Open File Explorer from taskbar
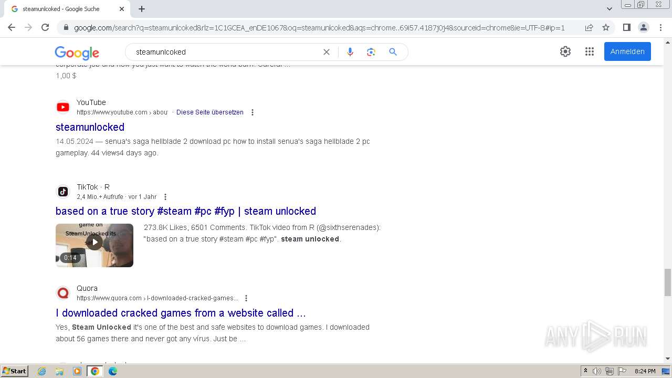 (59, 371)
